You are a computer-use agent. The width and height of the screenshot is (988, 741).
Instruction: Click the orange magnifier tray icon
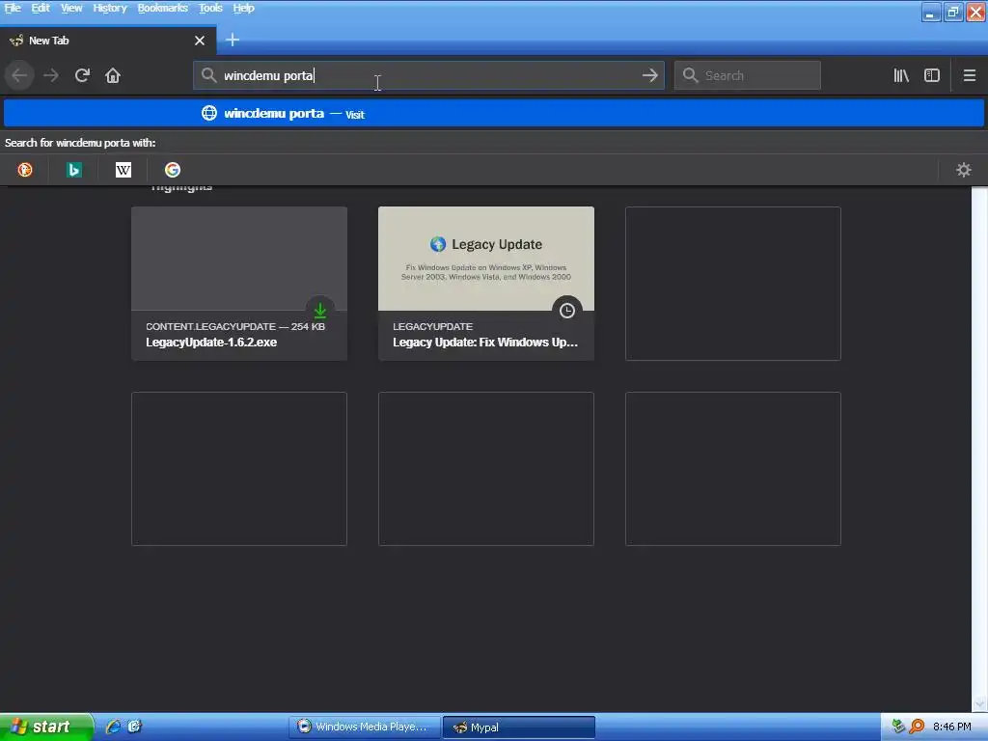click(x=917, y=727)
